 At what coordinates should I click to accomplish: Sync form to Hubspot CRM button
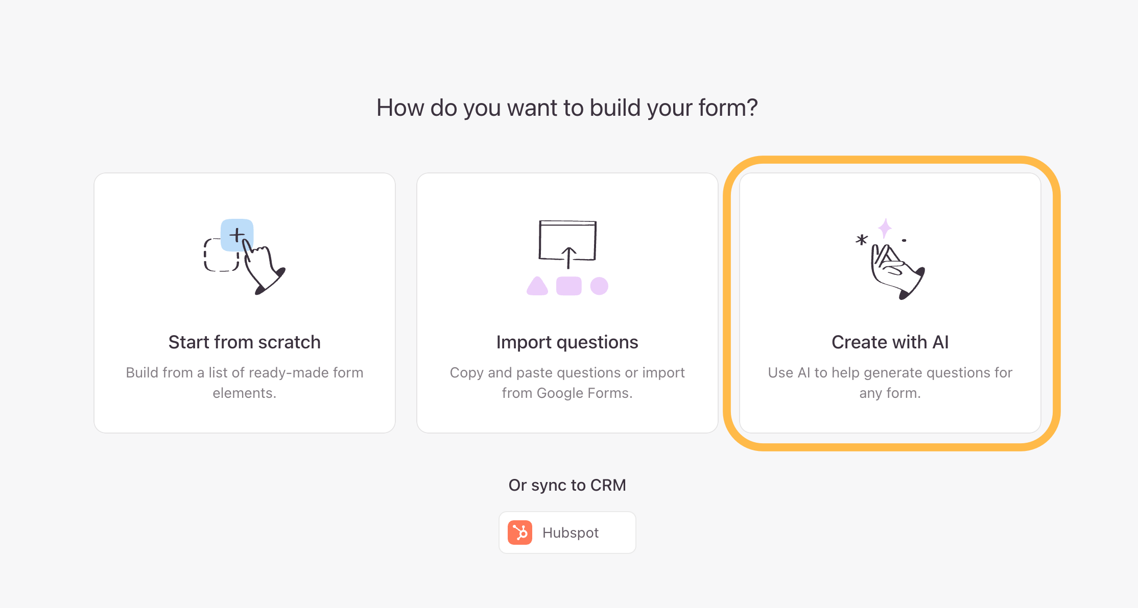point(567,533)
